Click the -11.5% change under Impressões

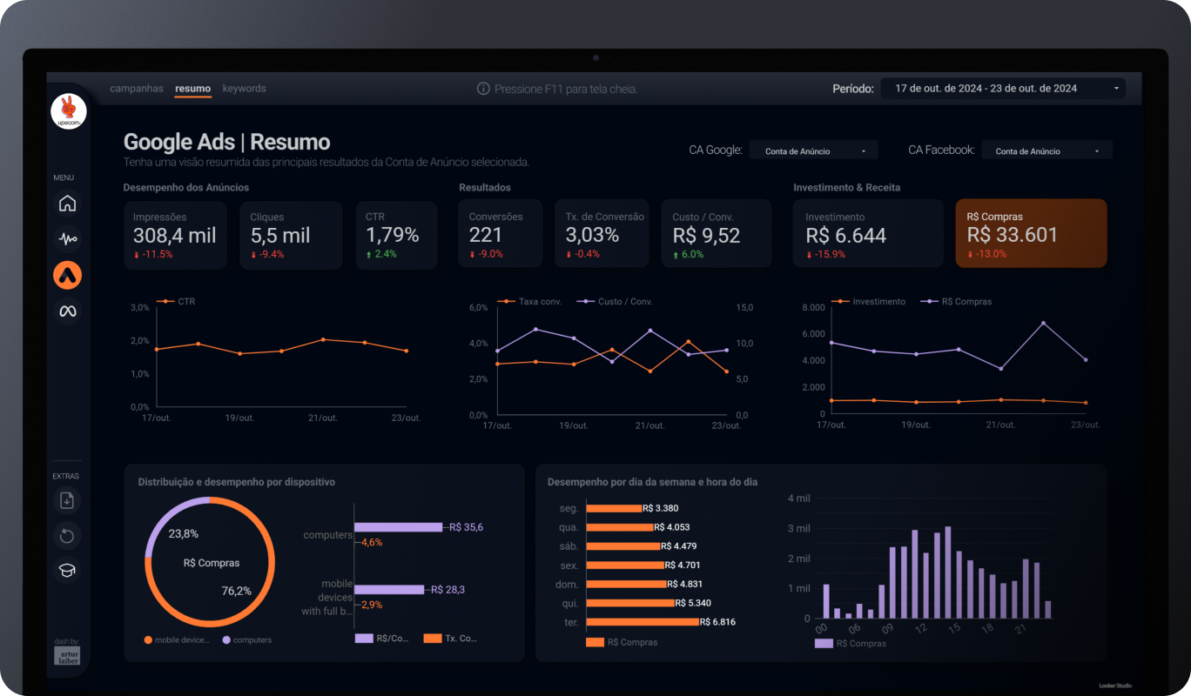coord(153,254)
